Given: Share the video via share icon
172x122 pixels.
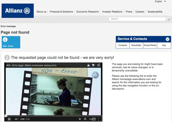Looking at the screenshot, I should [98, 65].
